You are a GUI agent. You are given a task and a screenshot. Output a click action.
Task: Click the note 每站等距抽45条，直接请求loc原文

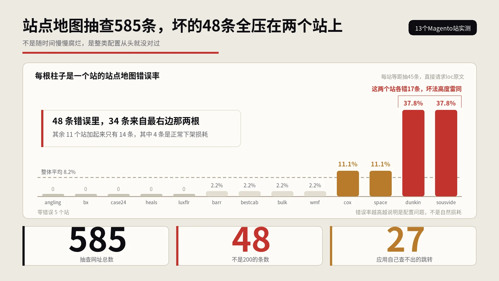tap(423, 77)
